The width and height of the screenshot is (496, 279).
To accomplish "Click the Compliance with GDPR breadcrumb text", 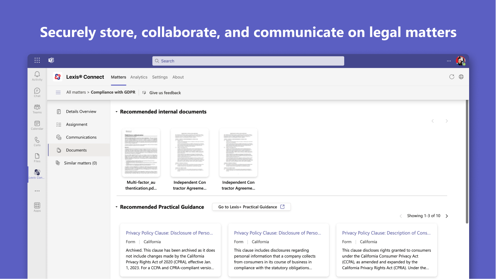I will [x=113, y=92].
